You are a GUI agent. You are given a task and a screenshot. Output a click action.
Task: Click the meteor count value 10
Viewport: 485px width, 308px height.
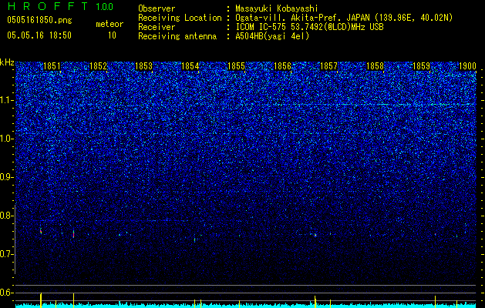click(x=112, y=35)
